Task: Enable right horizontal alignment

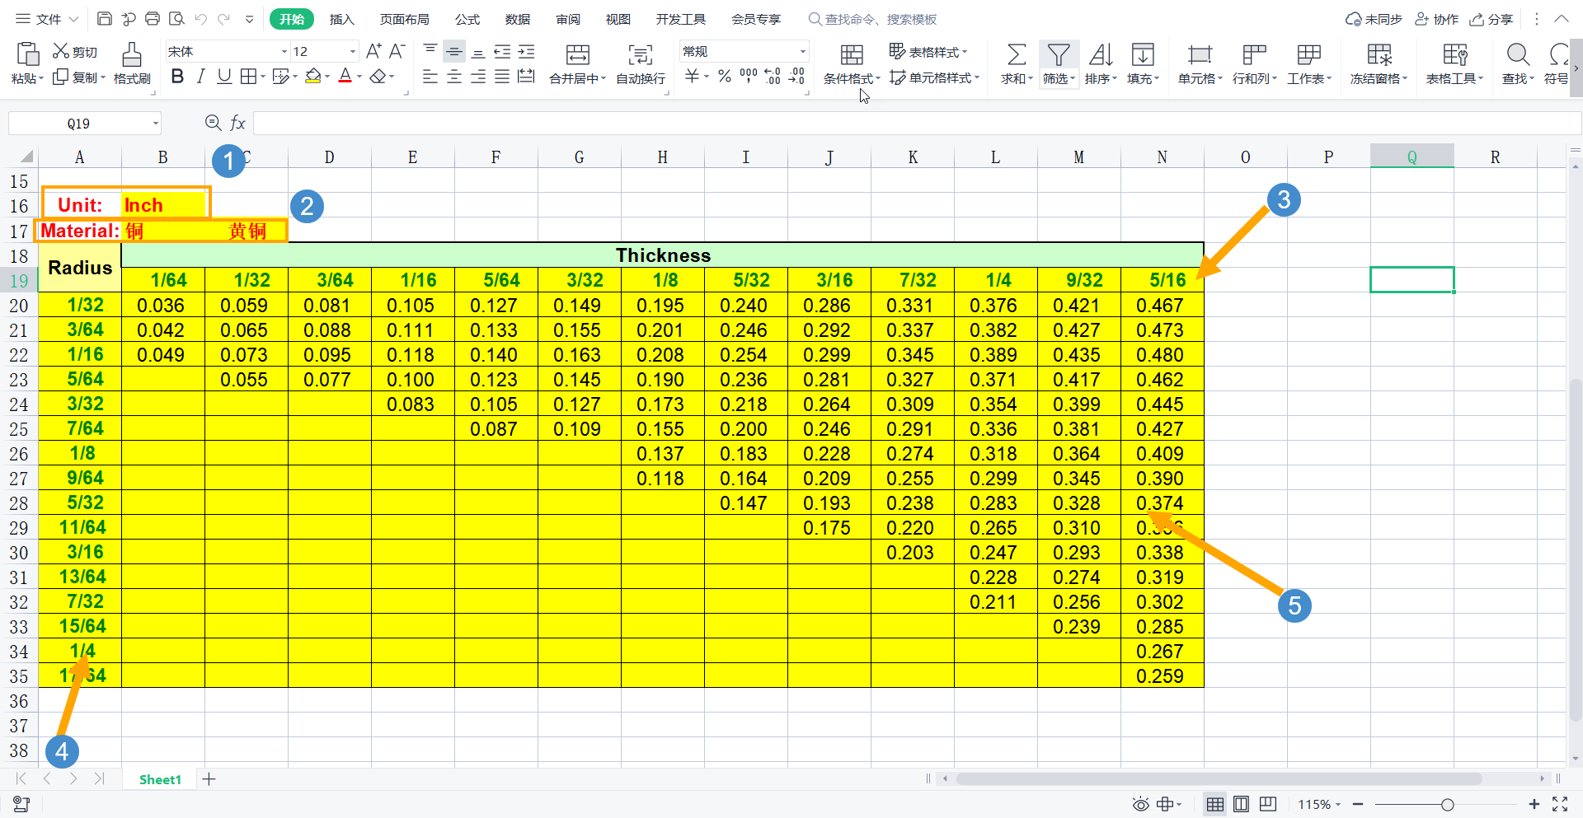Action: (478, 77)
